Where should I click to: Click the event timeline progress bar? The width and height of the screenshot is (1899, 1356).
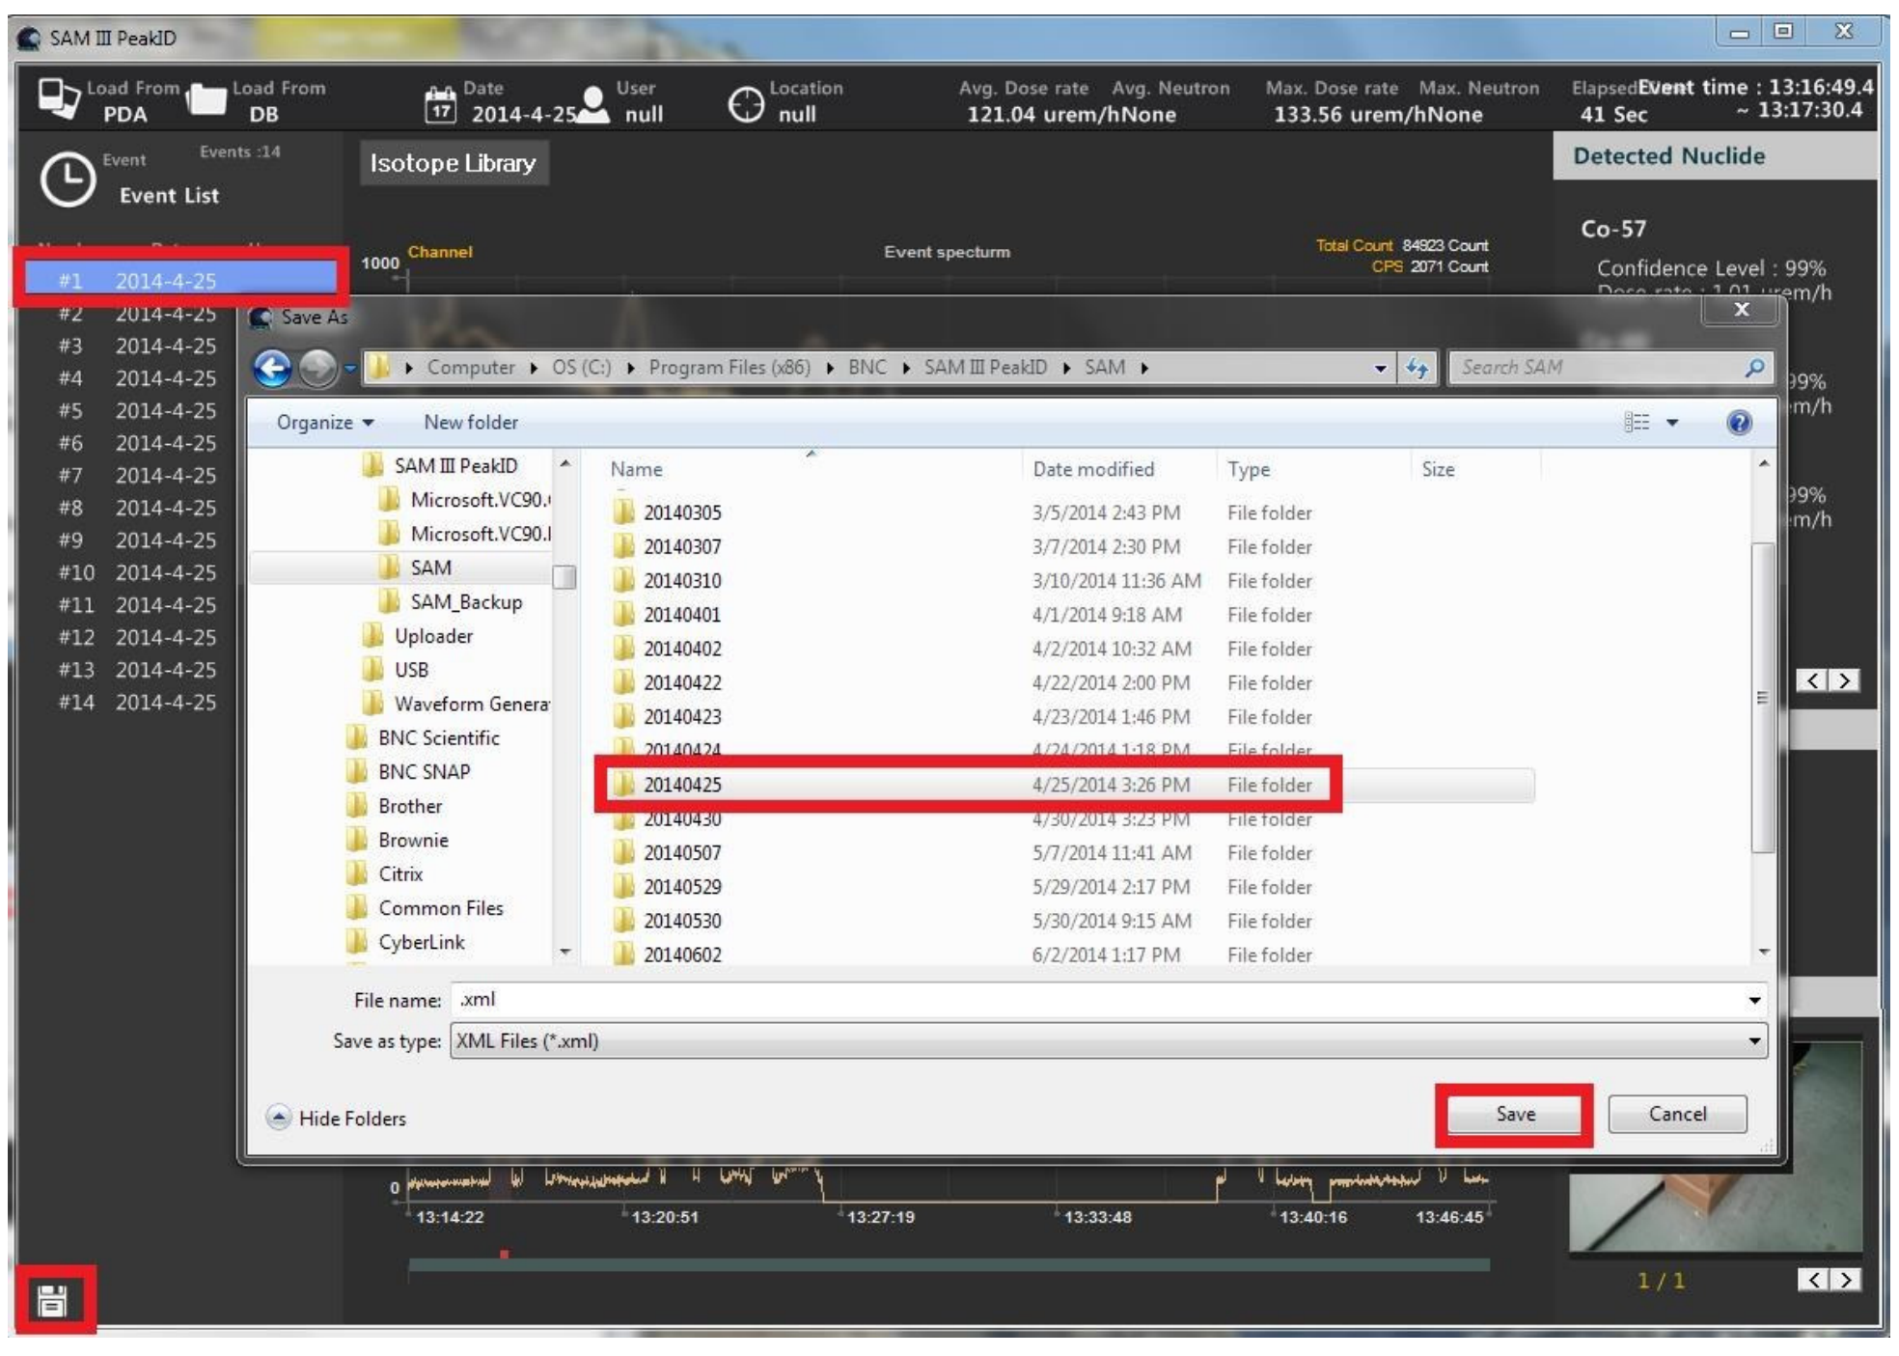(x=949, y=1265)
